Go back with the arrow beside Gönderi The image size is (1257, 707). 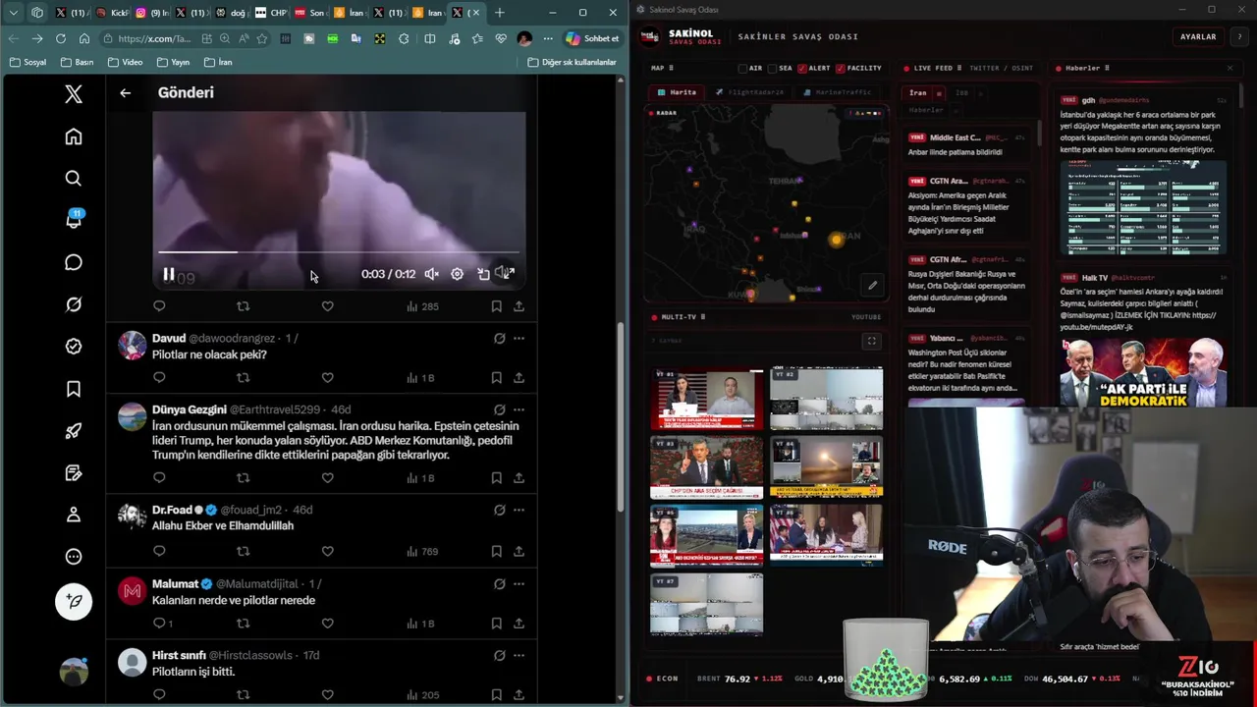point(125,92)
